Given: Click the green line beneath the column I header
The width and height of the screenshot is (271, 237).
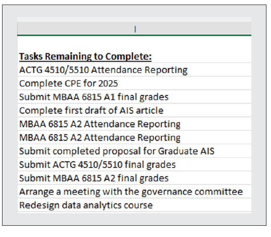Looking at the screenshot, I should pyautogui.click(x=134, y=35).
